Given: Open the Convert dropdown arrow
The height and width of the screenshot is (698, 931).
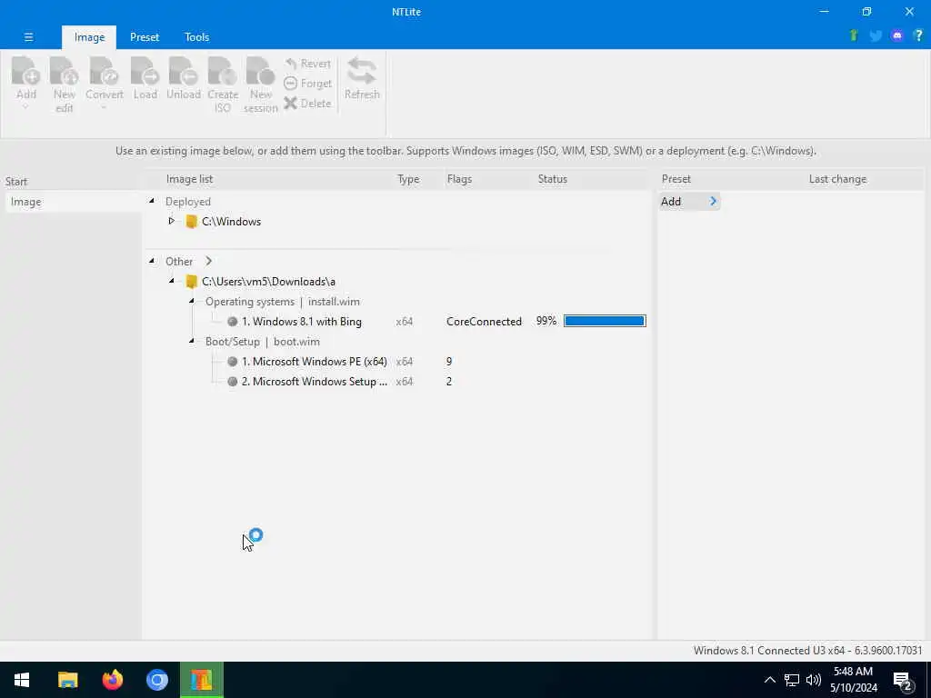Looking at the screenshot, I should (104, 107).
